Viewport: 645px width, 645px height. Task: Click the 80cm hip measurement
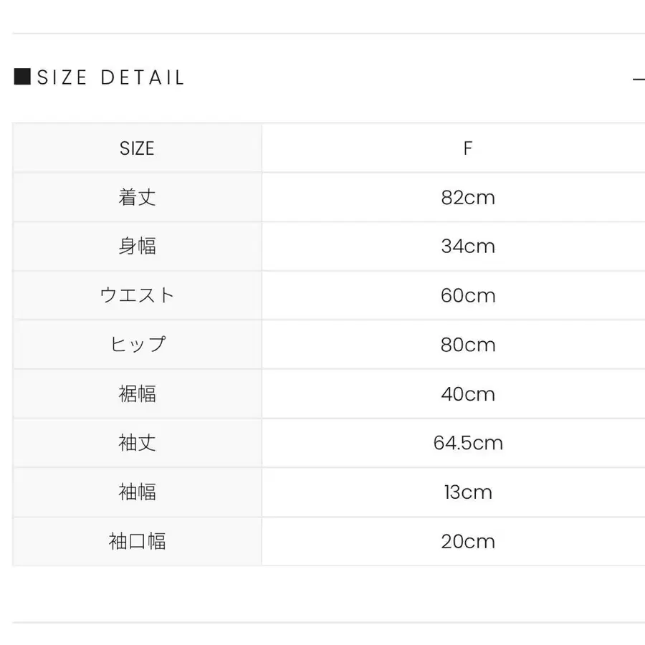click(x=468, y=345)
